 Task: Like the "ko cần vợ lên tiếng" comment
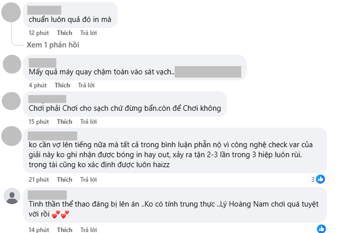coord(65,180)
